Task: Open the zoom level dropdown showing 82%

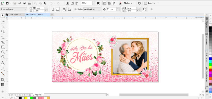Action: coord(94,3)
